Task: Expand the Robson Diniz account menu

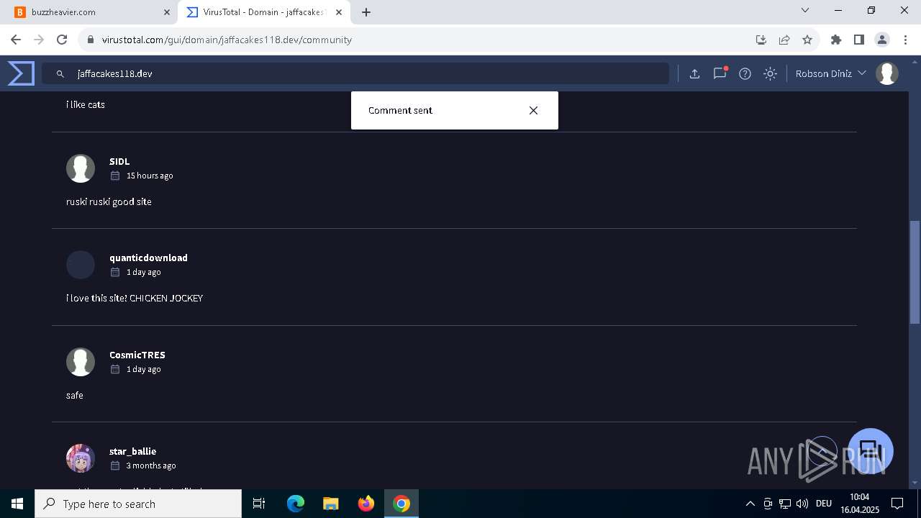Action: point(830,73)
